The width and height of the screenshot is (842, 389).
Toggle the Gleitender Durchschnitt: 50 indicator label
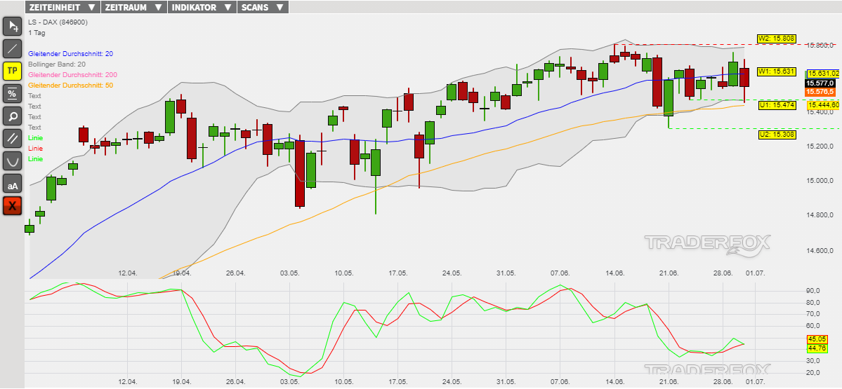point(70,86)
